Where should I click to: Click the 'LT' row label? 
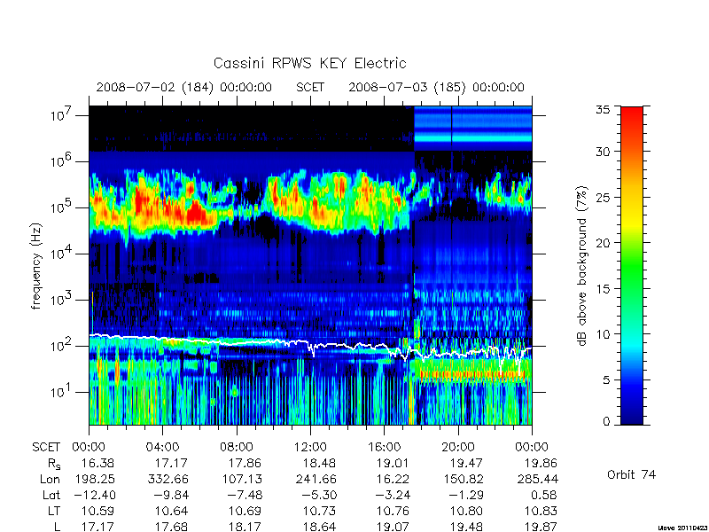pos(54,511)
